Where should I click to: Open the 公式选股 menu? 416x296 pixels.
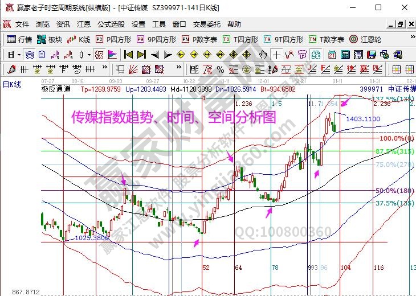coord(111,24)
